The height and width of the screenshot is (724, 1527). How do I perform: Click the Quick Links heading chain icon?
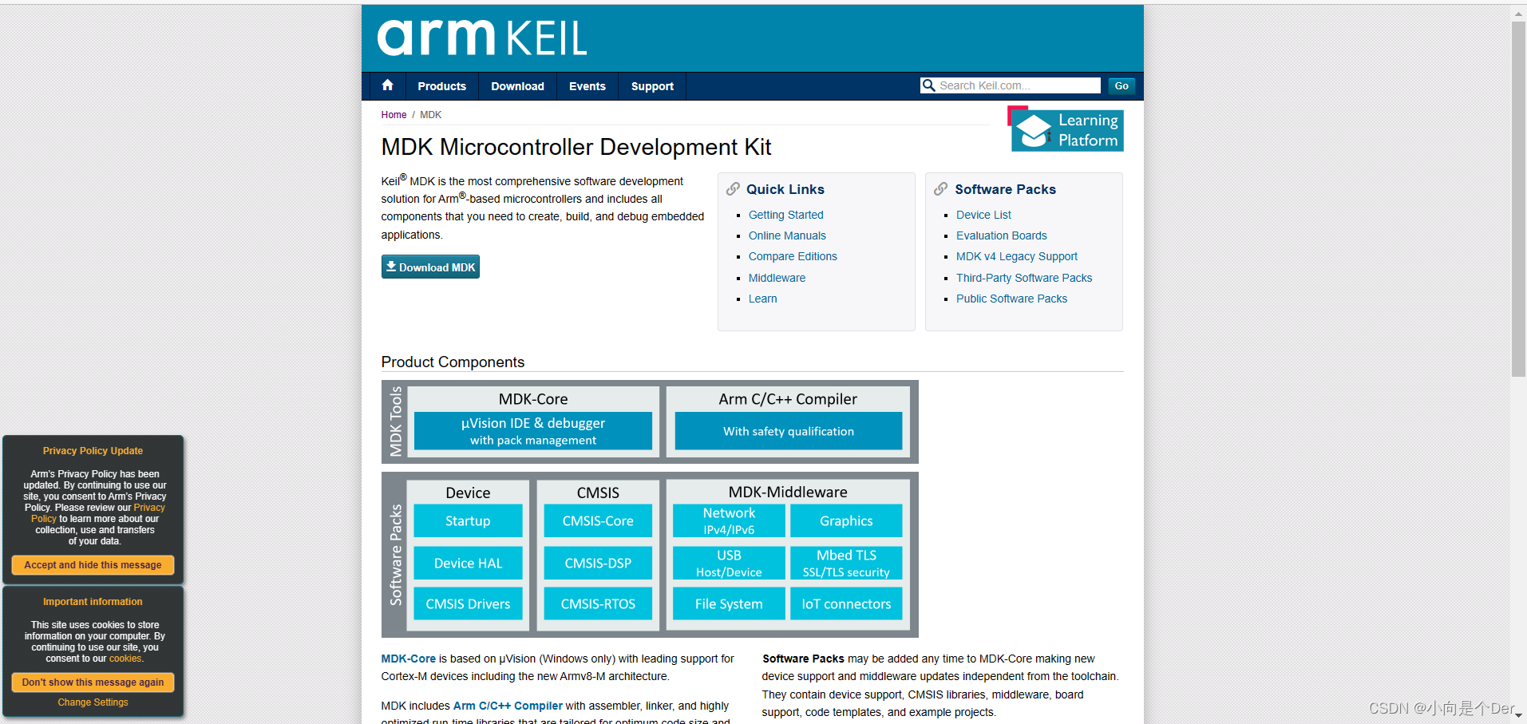(733, 189)
